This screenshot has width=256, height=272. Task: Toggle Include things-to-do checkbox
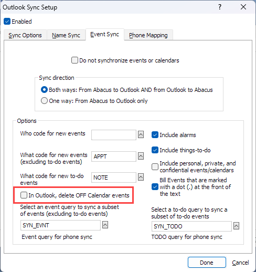[155, 150]
